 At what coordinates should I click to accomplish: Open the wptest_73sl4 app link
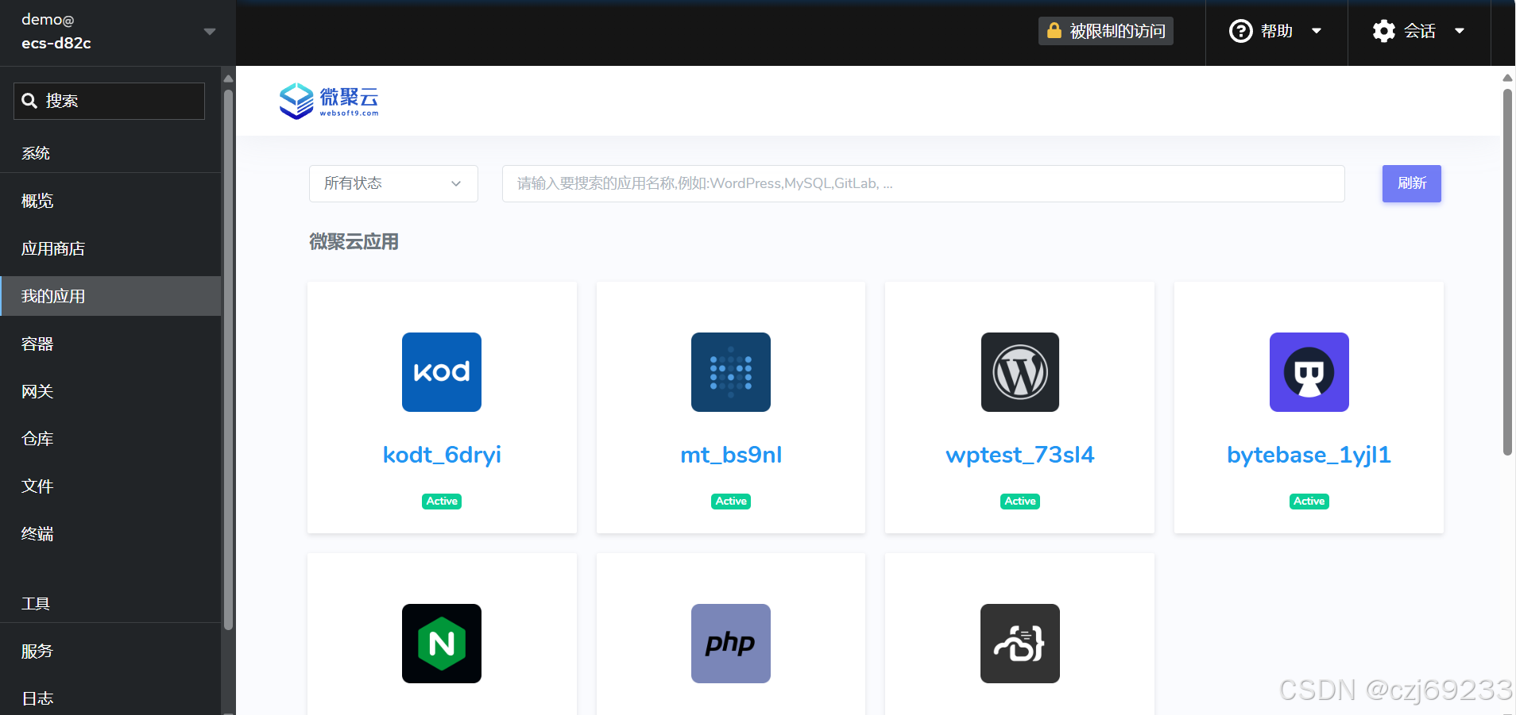click(1019, 455)
